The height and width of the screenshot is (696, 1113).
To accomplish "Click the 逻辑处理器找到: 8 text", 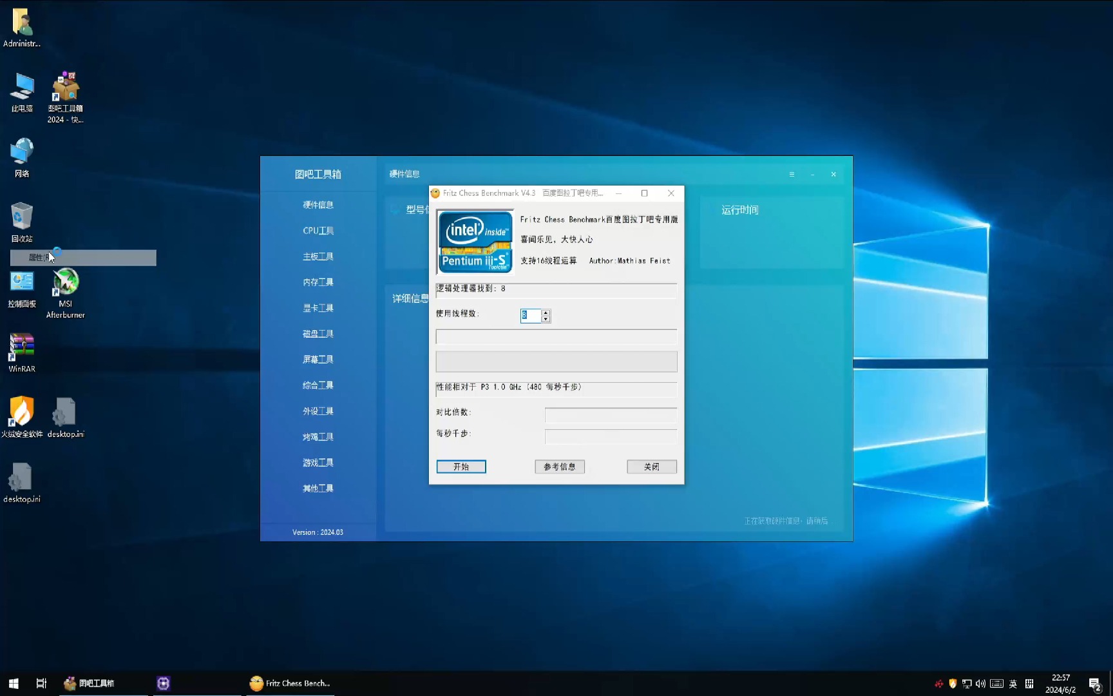I will coord(471,289).
